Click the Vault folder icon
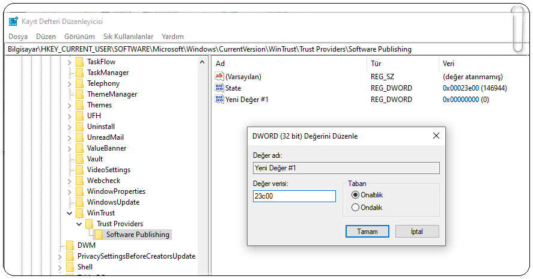Viewport: 533px width, 279px height. (x=79, y=159)
